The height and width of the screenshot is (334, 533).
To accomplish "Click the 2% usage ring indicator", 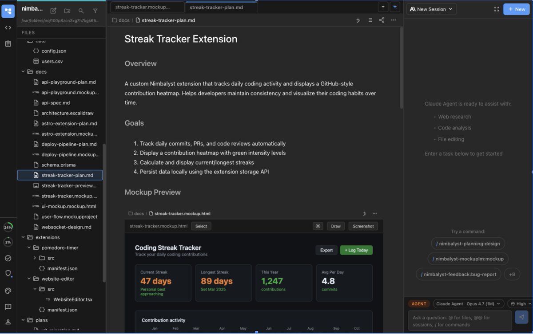I will click(x=8, y=242).
